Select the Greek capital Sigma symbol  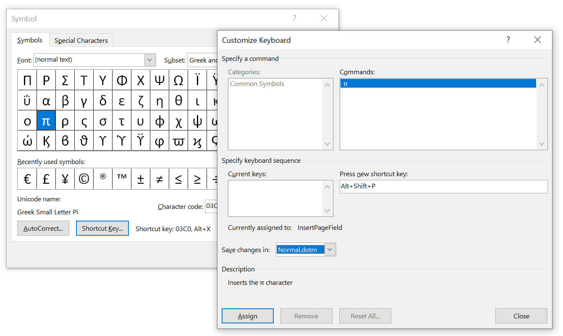click(65, 80)
